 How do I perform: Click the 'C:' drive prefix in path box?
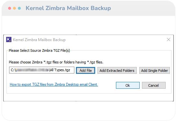pos(12,70)
